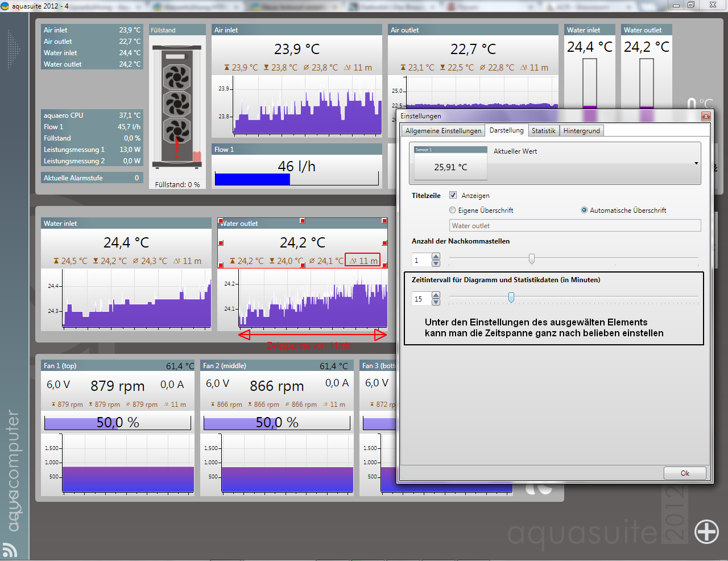Select Eigene Überschrift radio button

(x=453, y=210)
